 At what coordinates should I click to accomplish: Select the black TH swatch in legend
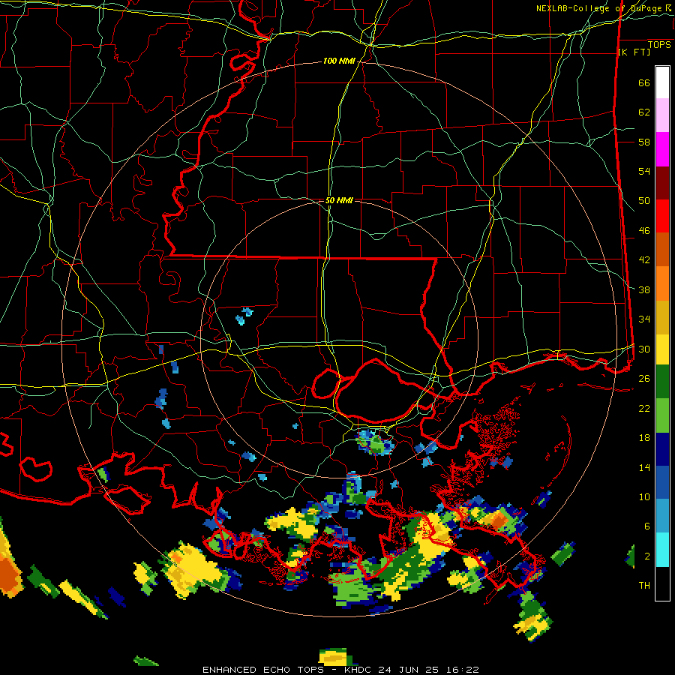[x=662, y=583]
